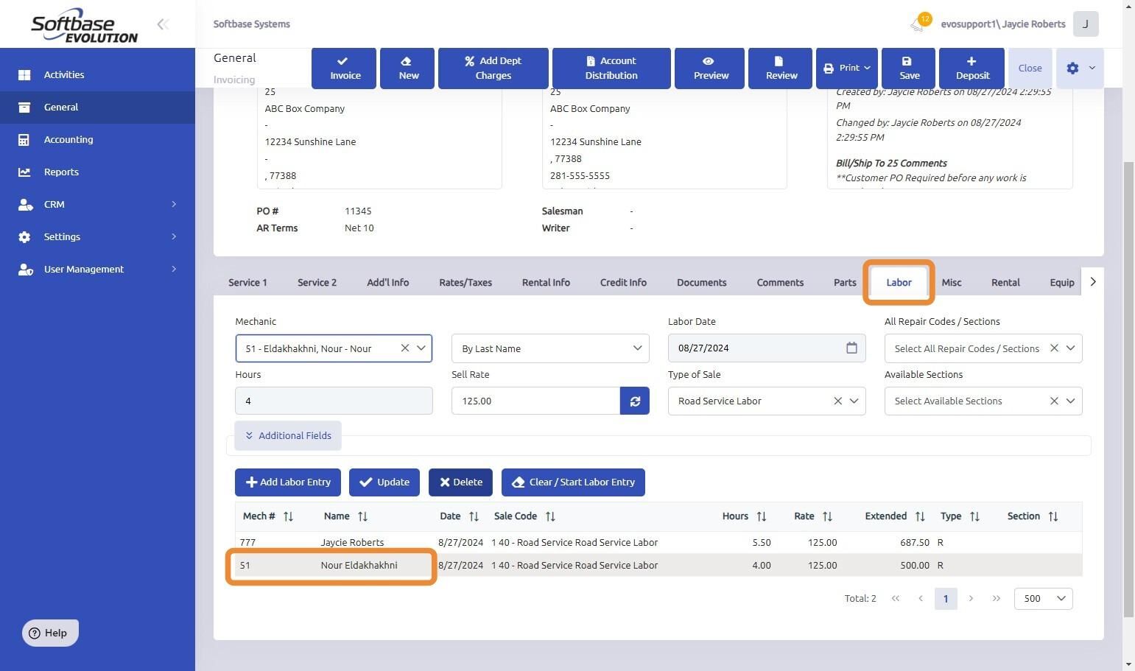The height and width of the screenshot is (671, 1135).
Task: Go to the previous page of results
Action: [921, 598]
